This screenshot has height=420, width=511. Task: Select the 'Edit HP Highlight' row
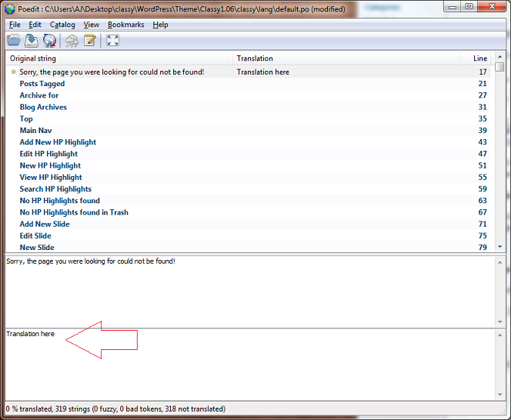click(249, 154)
